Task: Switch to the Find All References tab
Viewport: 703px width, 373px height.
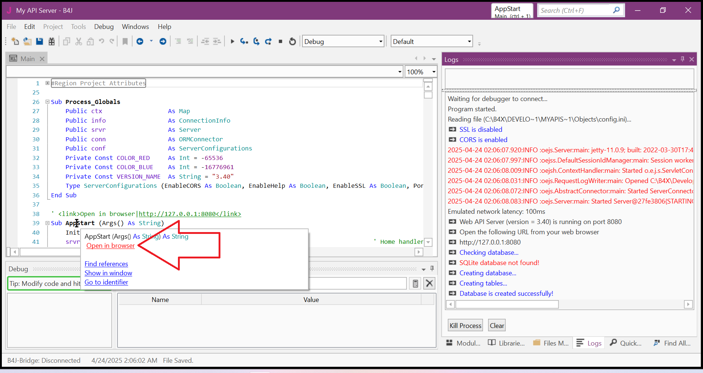Action: pos(672,343)
